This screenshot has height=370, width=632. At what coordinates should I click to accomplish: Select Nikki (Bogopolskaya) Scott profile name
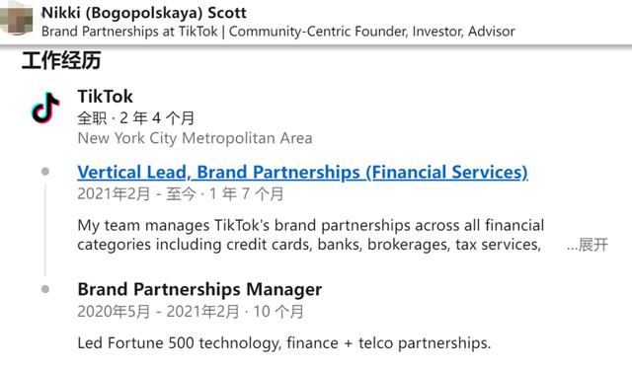click(144, 13)
